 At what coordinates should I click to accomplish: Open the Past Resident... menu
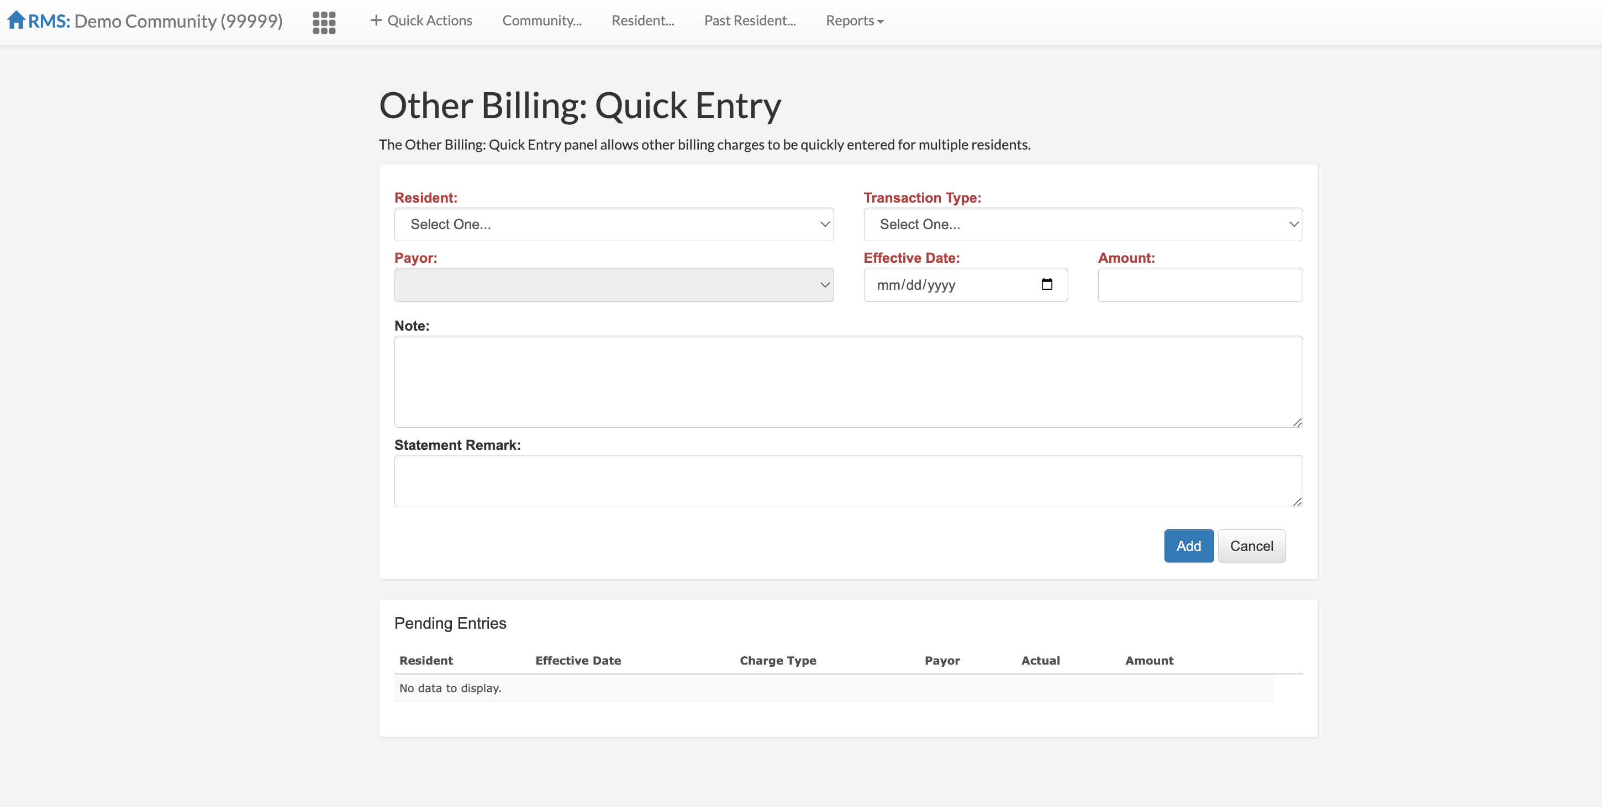750,20
